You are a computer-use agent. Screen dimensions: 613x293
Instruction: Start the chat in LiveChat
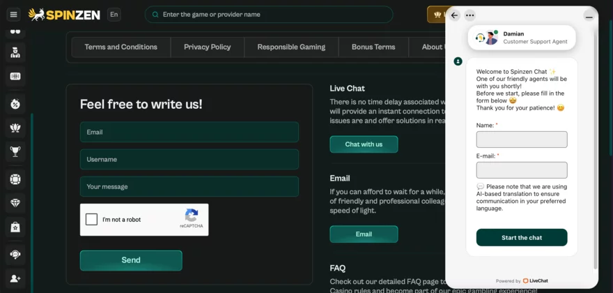[522, 237]
